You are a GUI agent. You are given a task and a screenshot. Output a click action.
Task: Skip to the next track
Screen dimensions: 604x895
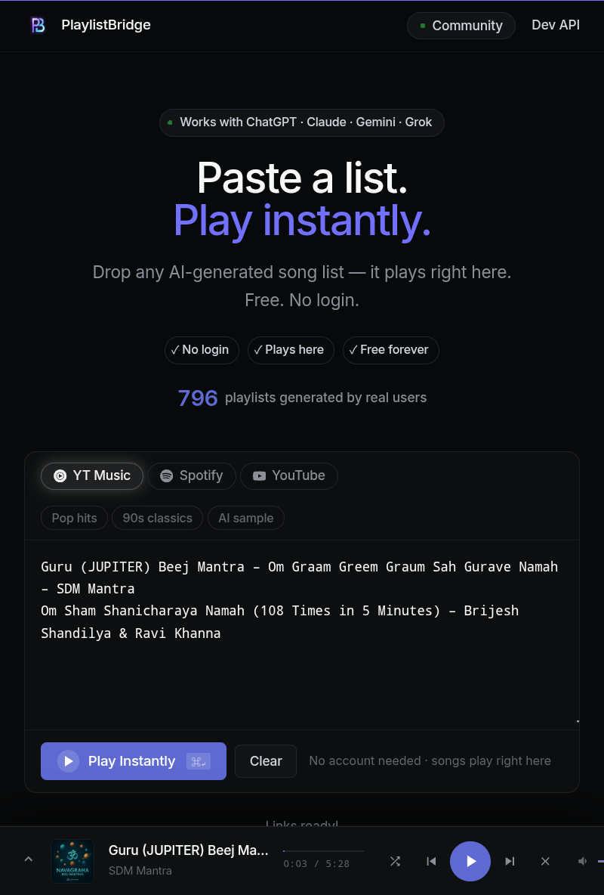510,861
